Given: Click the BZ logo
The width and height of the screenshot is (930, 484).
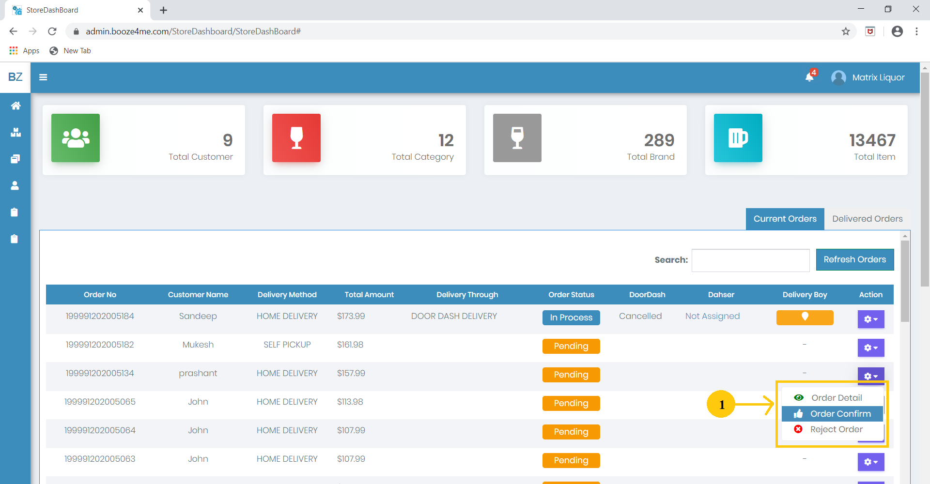Looking at the screenshot, I should (15, 77).
